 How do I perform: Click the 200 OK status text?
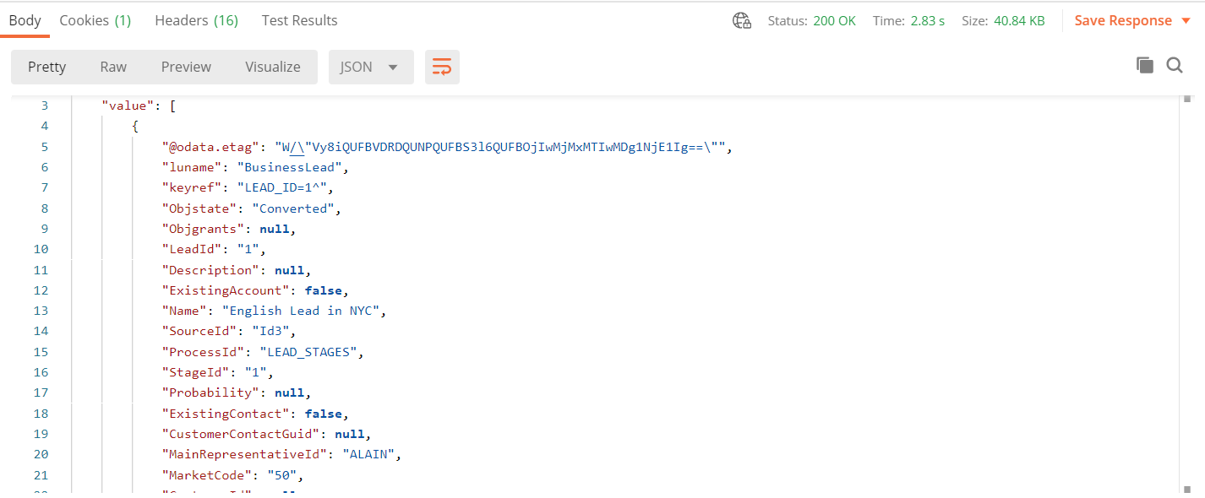(x=837, y=20)
